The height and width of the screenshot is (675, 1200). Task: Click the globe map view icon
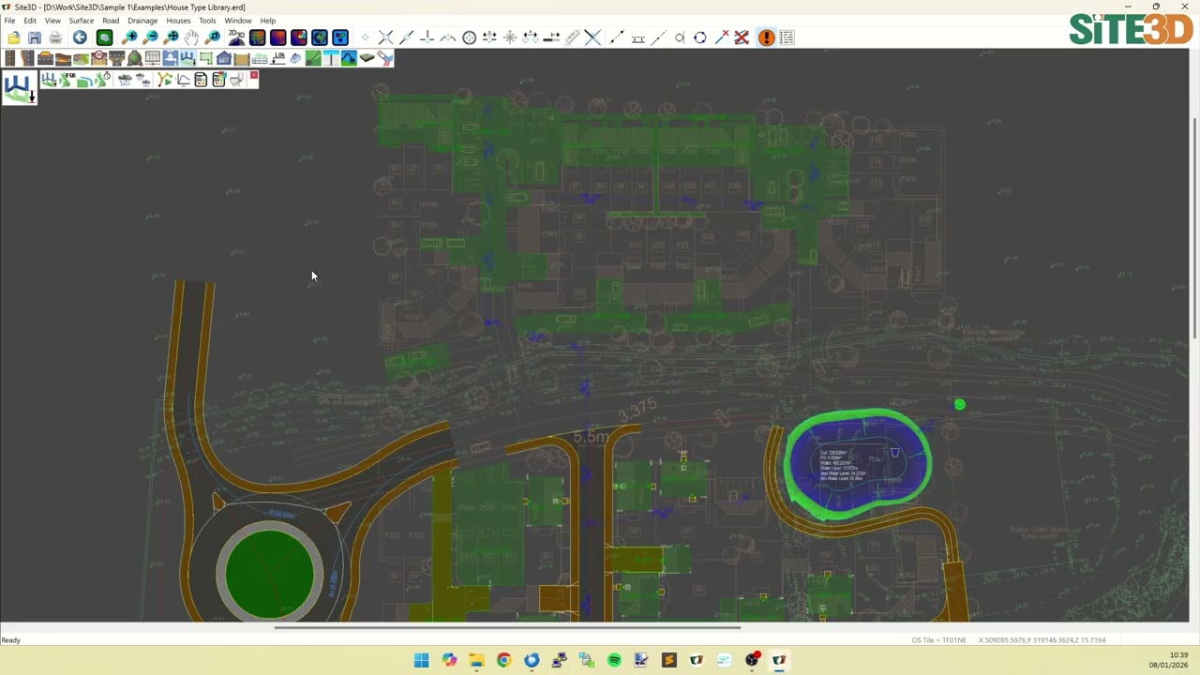[x=320, y=37]
